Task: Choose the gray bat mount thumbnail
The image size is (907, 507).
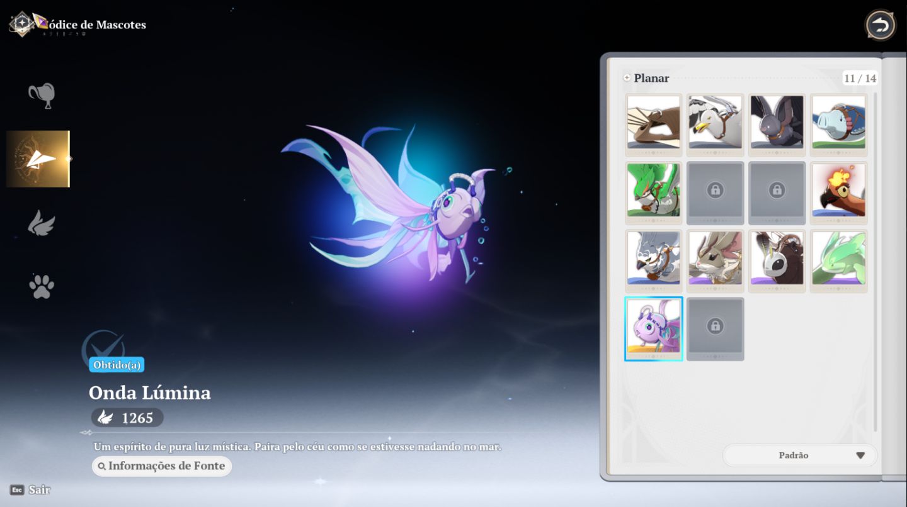Action: [777, 125]
